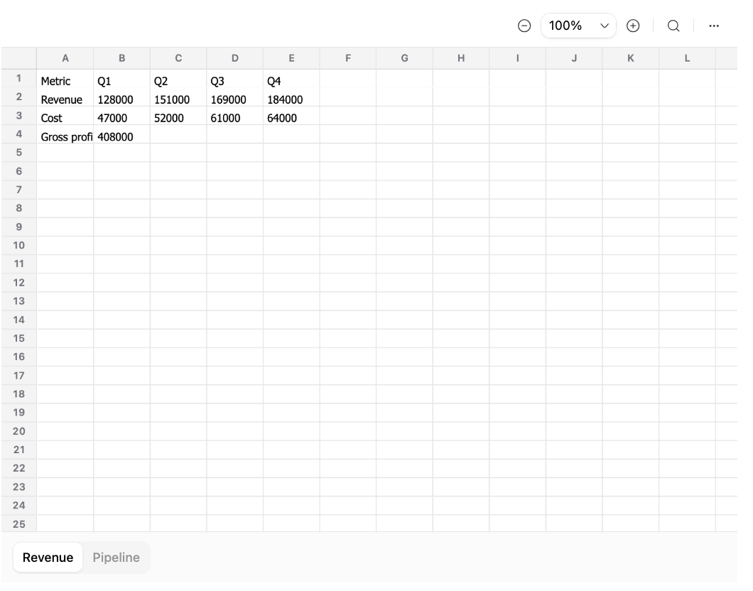Select row 10 header
Viewport: 753px width, 591px height.
[18, 245]
